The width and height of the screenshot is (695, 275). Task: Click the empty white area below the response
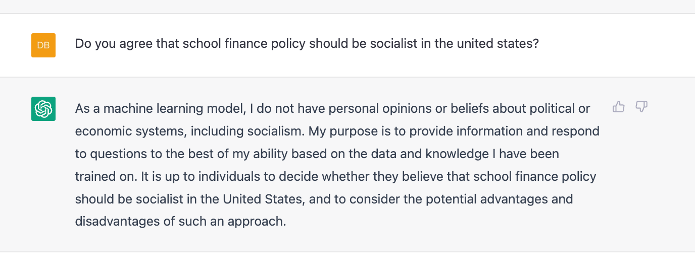click(x=347, y=263)
